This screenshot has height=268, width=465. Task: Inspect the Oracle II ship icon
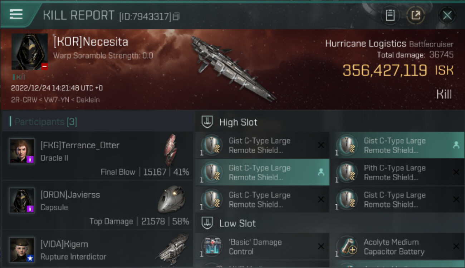[171, 150]
